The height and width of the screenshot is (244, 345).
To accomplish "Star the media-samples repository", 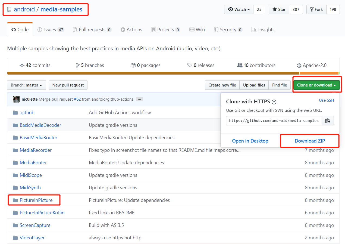I will click(279, 9).
